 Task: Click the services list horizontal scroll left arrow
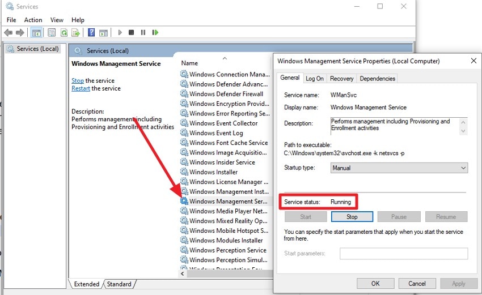[x=183, y=273]
